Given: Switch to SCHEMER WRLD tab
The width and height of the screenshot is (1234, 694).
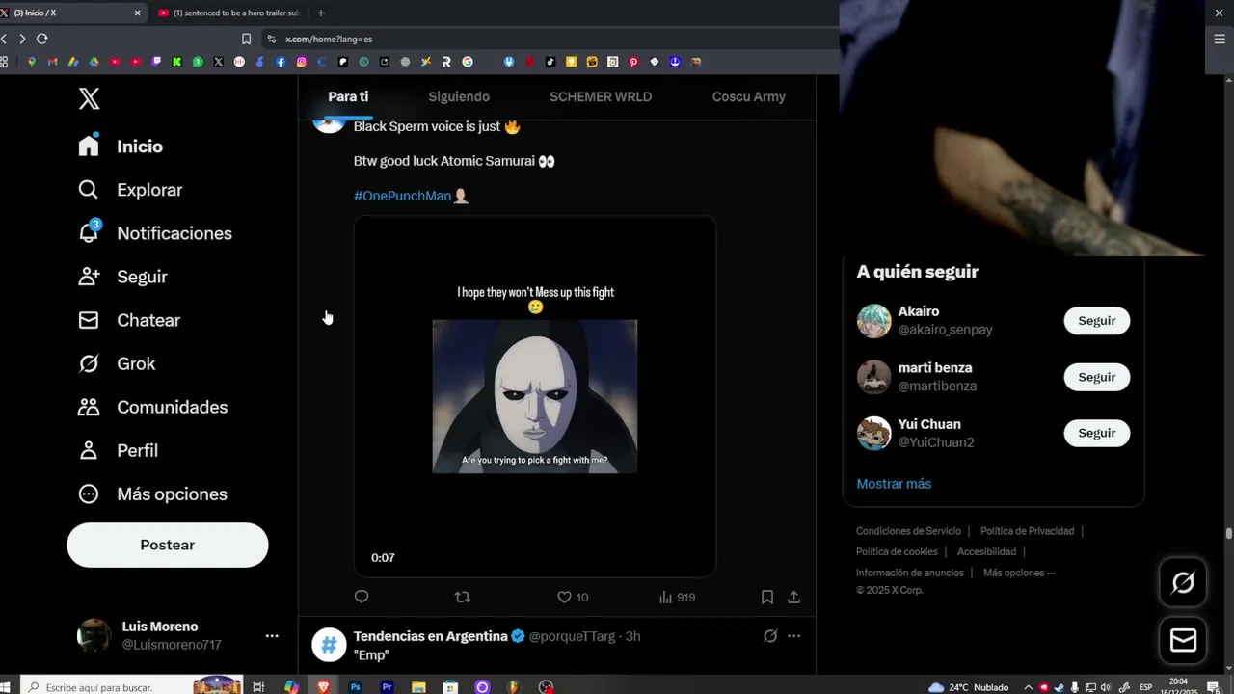Looking at the screenshot, I should click(x=601, y=96).
